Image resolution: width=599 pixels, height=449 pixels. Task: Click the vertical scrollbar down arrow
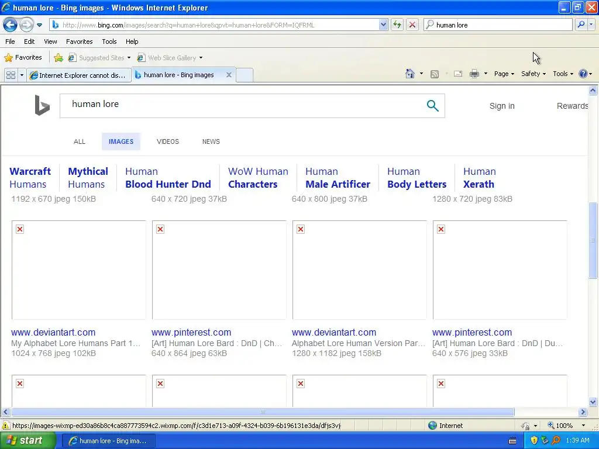(x=593, y=402)
